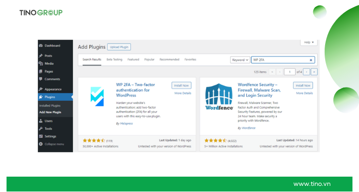Screen dimensions: 359x192
Task: Click the WP 2FA plugin logo
Action: [x=97, y=96]
